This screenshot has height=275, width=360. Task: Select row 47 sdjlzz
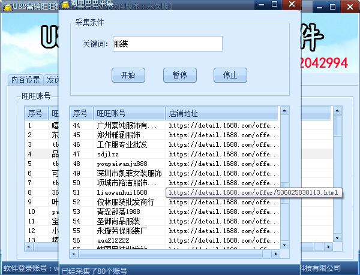[175, 154]
